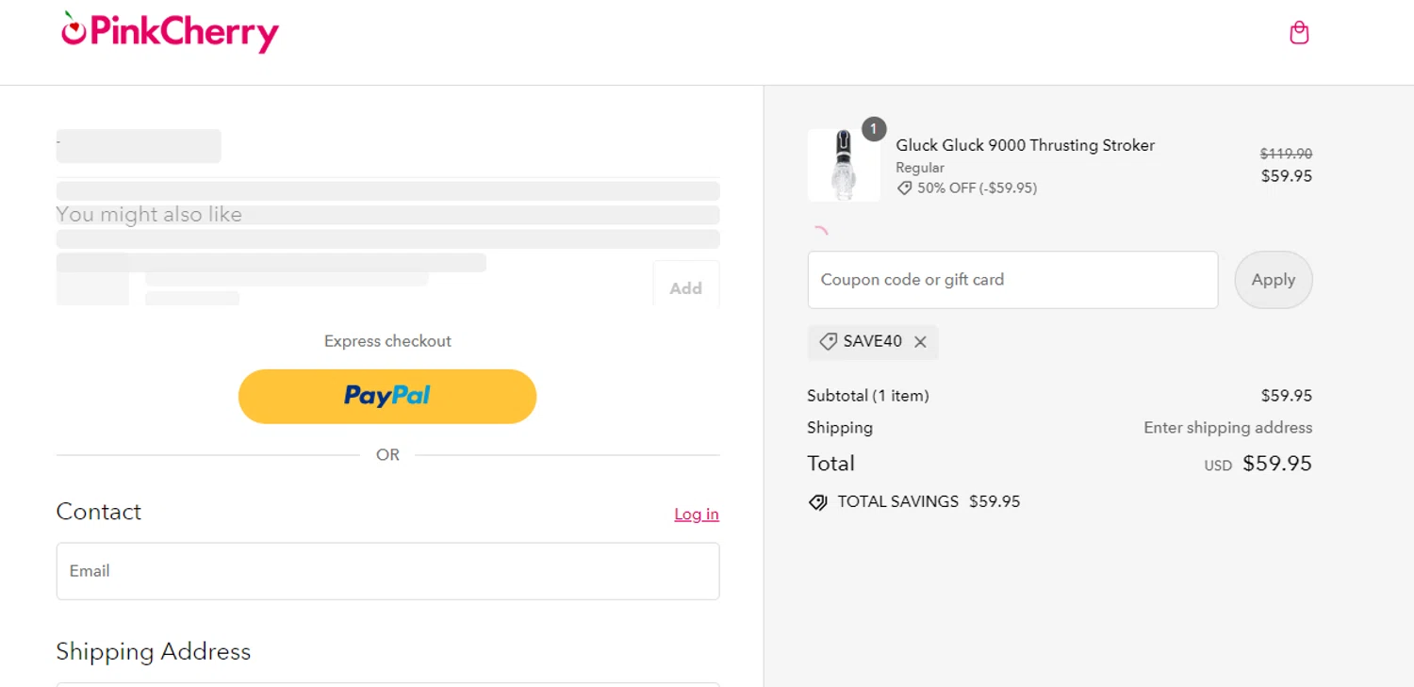This screenshot has width=1414, height=687.
Task: Click the You might also like heading
Action: (149, 215)
